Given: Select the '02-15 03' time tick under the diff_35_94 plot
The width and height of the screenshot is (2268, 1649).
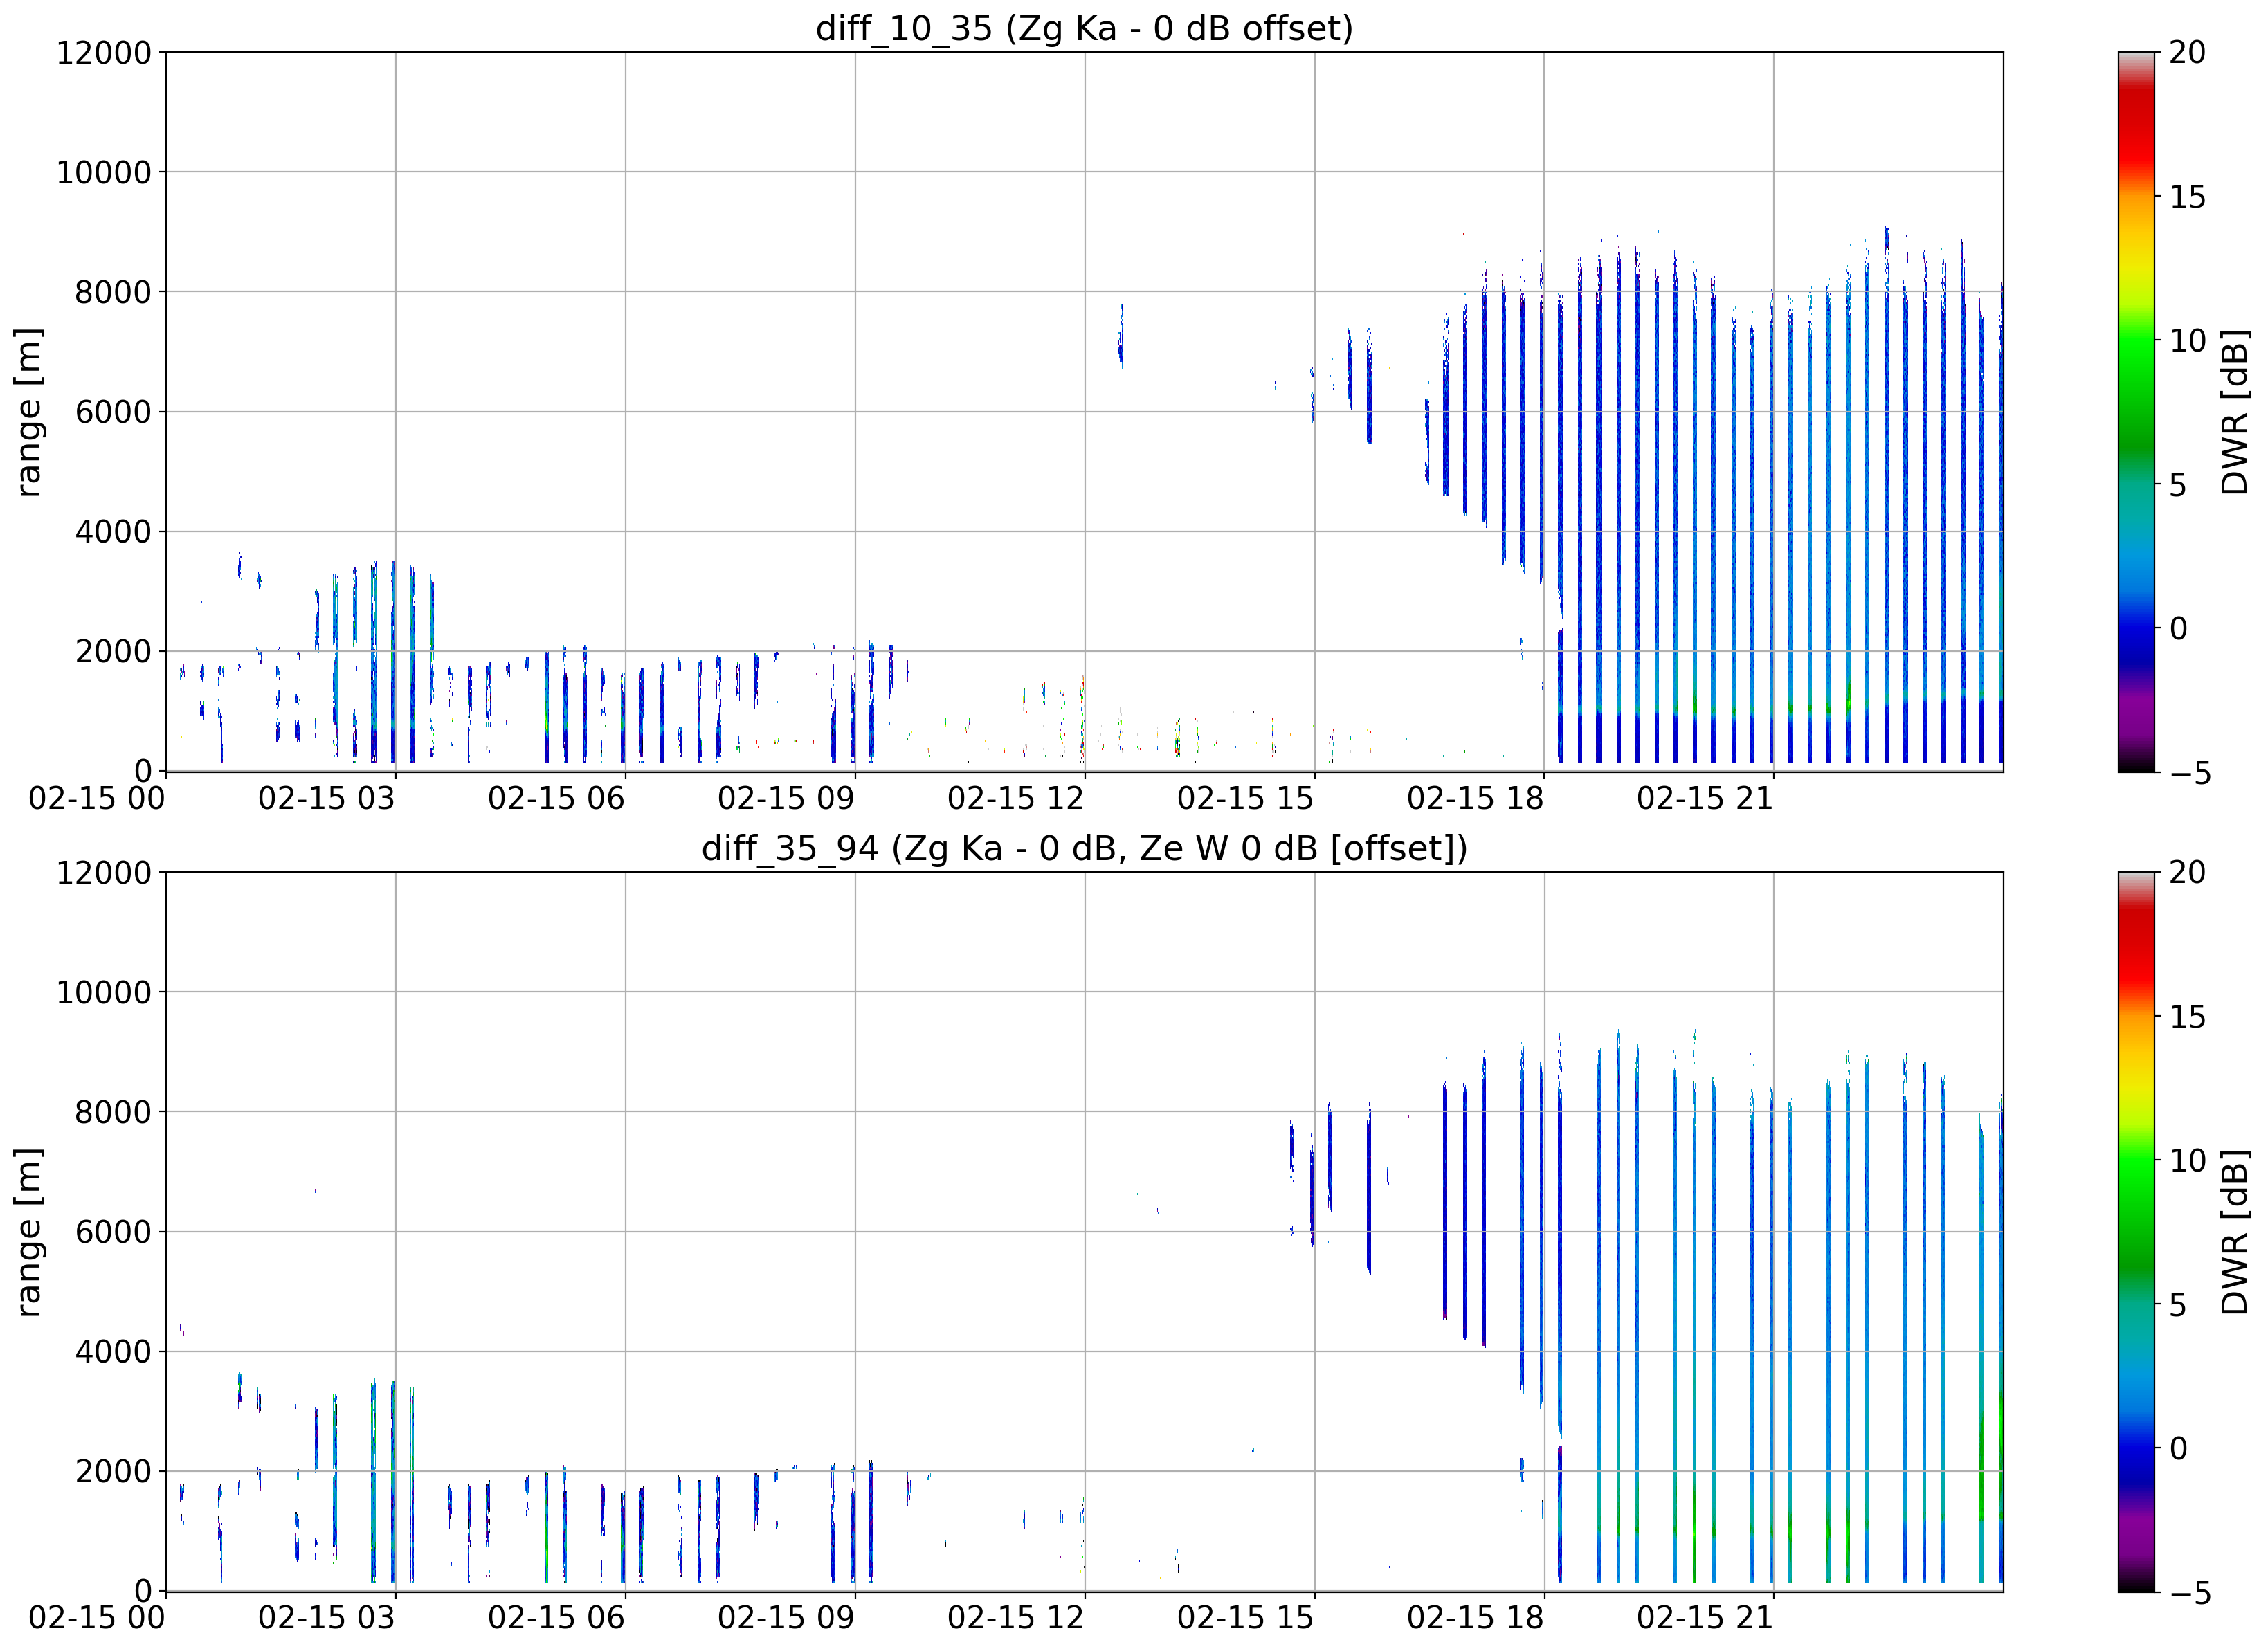Looking at the screenshot, I should click(326, 1619).
